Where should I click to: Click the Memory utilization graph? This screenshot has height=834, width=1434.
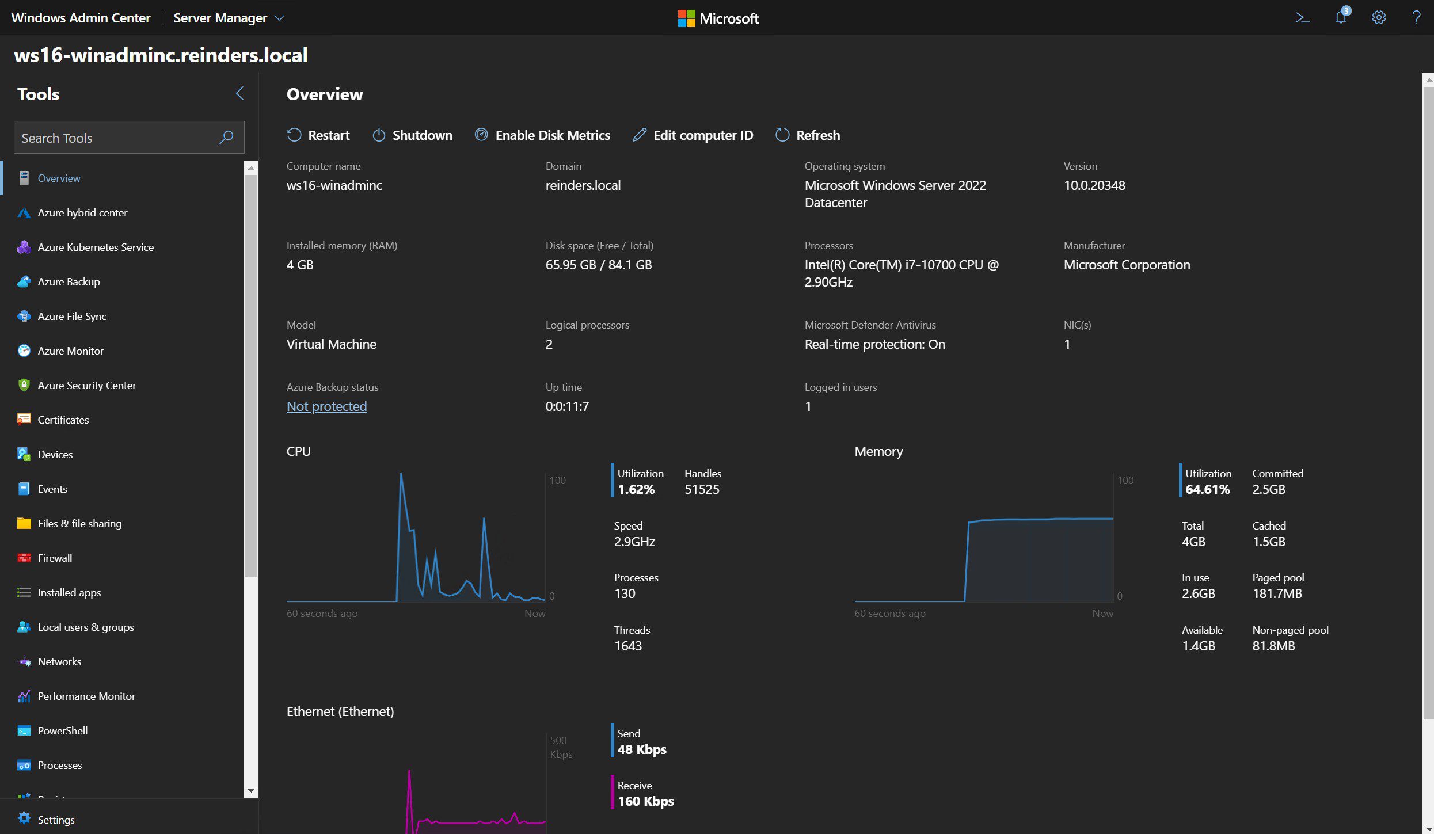click(984, 538)
